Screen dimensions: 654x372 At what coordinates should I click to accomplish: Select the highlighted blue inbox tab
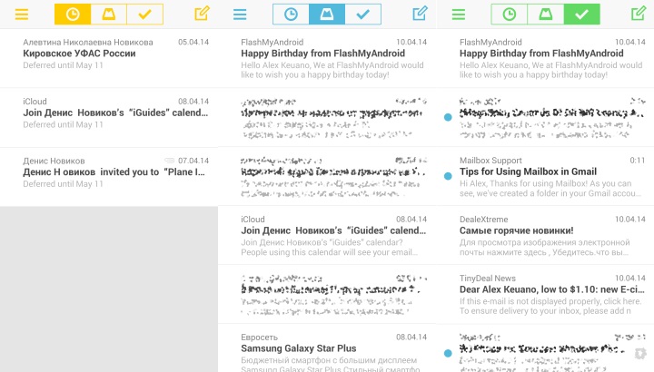pyautogui.click(x=327, y=15)
